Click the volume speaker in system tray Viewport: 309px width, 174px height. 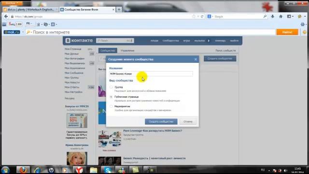pos(285,171)
